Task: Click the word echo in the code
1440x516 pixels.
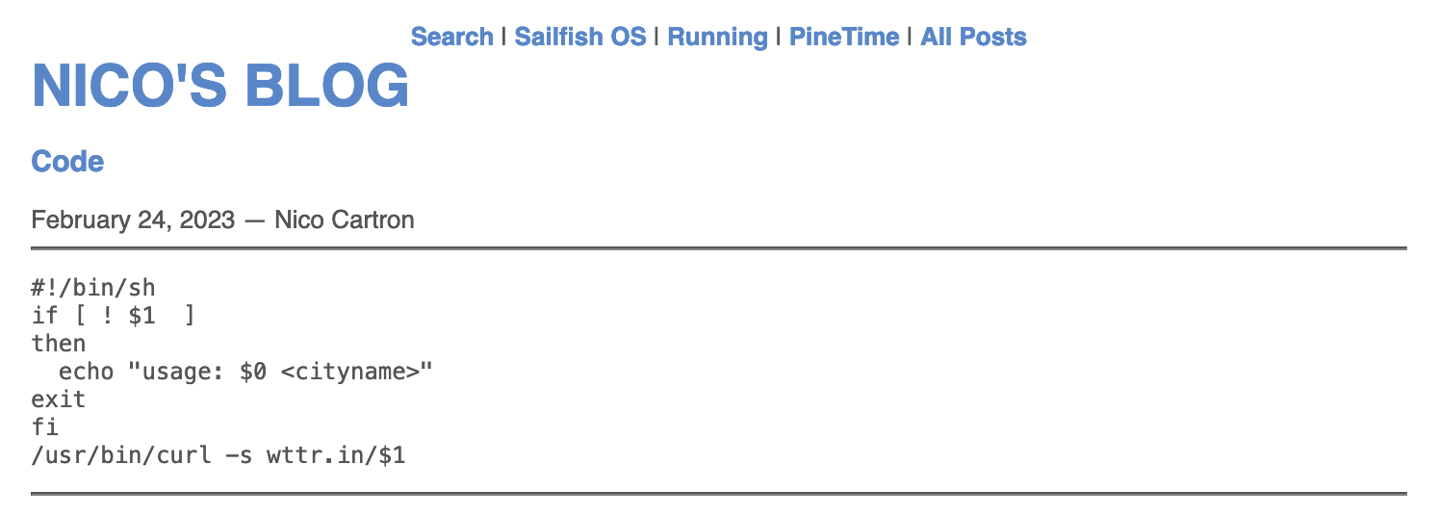Action: click(86, 371)
